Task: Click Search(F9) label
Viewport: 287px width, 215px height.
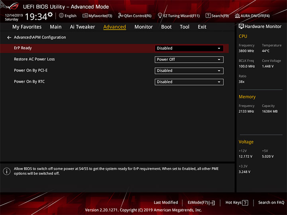Action: (x=220, y=16)
